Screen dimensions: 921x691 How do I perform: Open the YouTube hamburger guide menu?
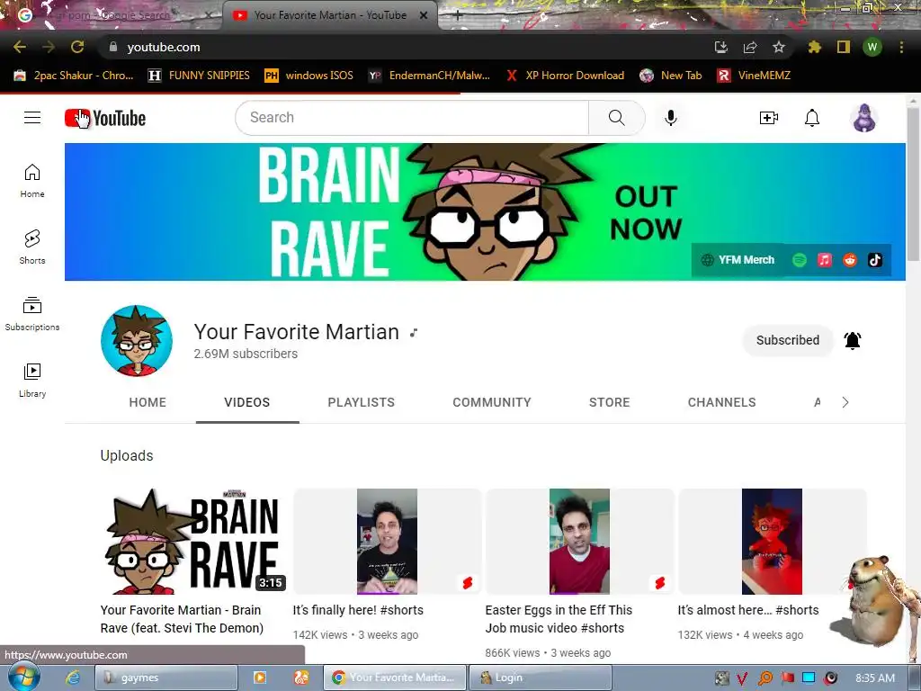pos(32,118)
